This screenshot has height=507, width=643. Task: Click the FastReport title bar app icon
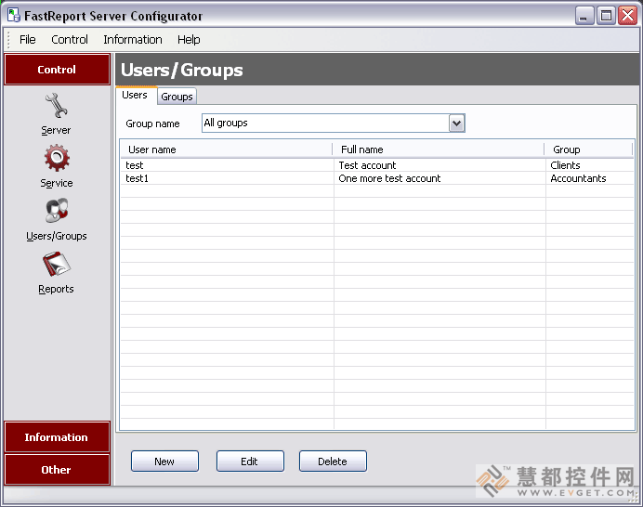(x=14, y=15)
